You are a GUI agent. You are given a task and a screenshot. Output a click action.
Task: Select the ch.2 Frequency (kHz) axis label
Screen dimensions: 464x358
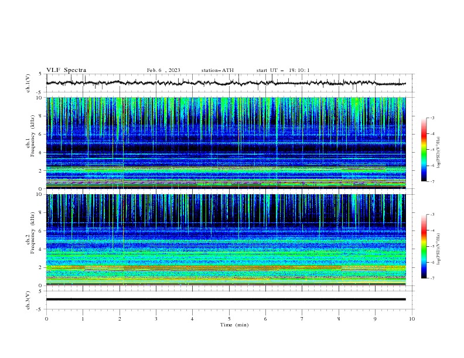click(x=30, y=232)
